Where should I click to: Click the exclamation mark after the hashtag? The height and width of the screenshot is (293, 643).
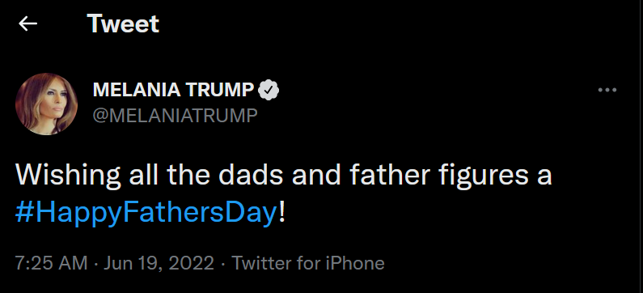pyautogui.click(x=281, y=212)
